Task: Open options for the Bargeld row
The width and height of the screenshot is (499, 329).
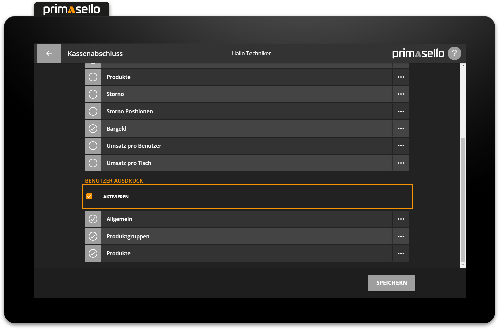Action: [401, 128]
